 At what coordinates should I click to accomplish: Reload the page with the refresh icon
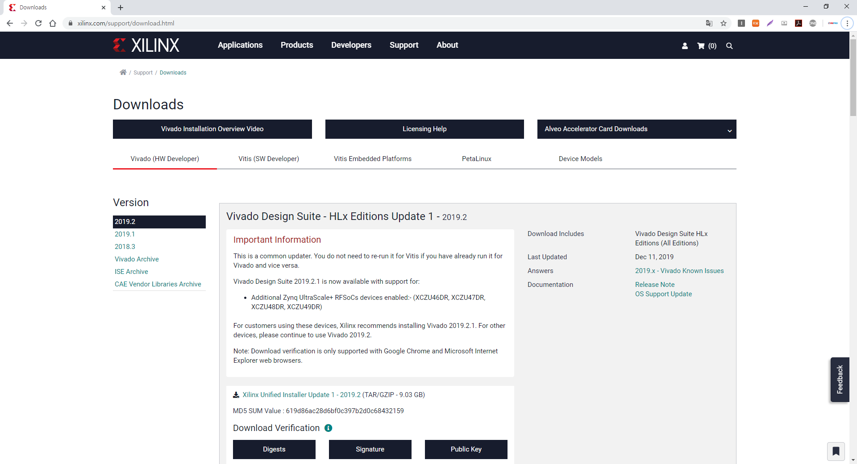coord(38,23)
